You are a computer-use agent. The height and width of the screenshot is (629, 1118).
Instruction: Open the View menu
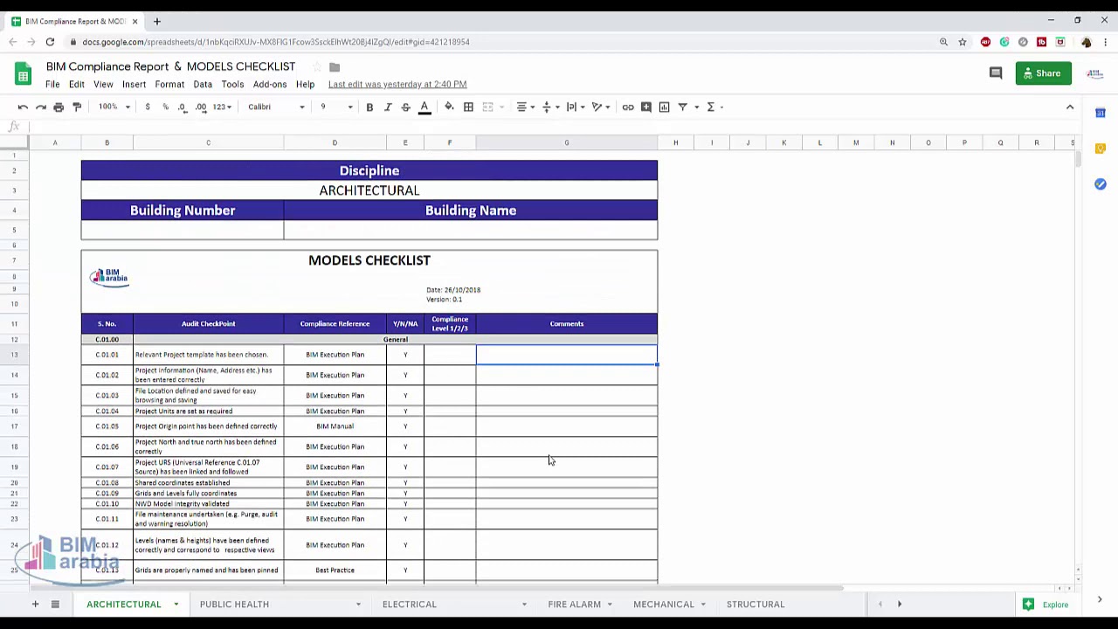point(103,84)
